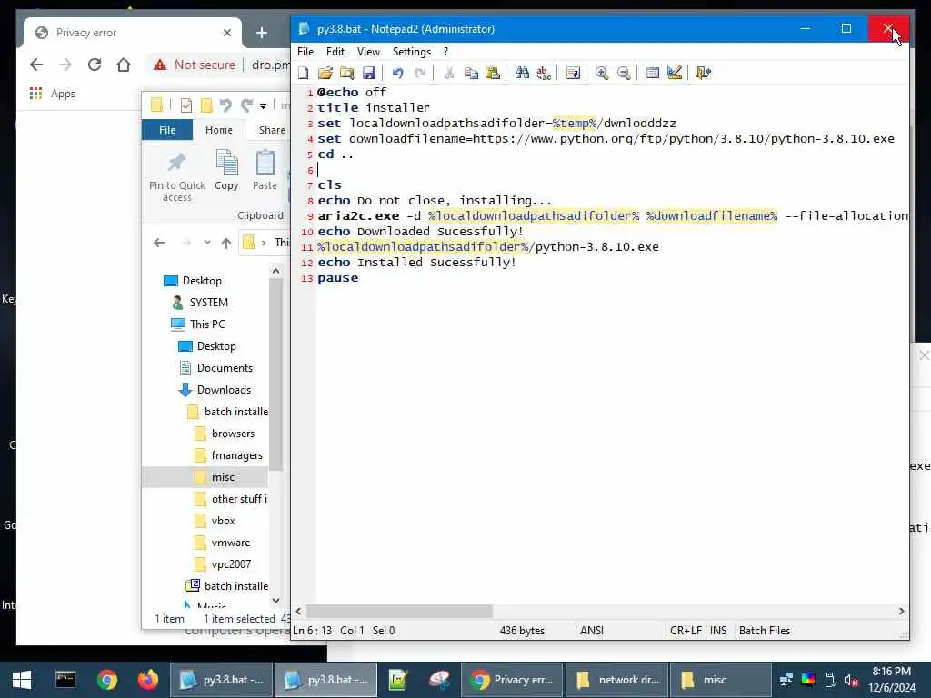931x698 pixels.
Task: Click the Zoom in magnifier icon
Action: [602, 73]
